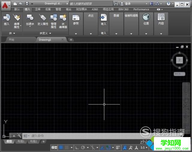Toggle object snap tracking in status bar

point(102,148)
